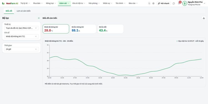Open the Trợ lý AI menu
Screen dimensions: 208x104
coord(25,3)
